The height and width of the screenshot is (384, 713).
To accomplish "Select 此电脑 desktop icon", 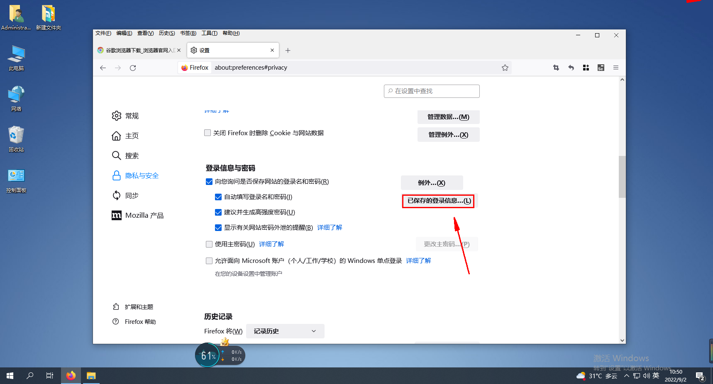I will [16, 58].
